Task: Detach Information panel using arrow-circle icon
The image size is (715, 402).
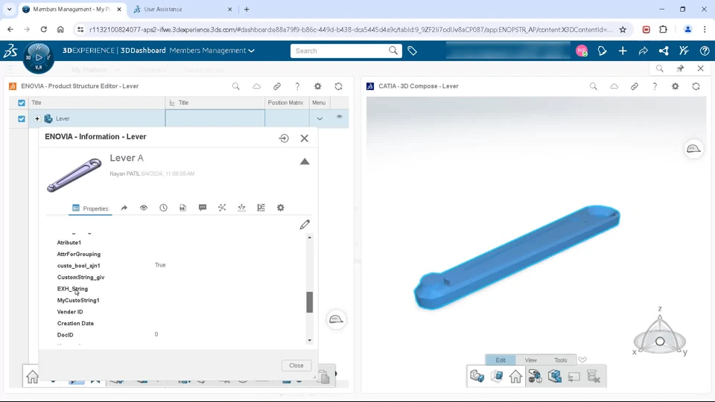Action: [284, 138]
